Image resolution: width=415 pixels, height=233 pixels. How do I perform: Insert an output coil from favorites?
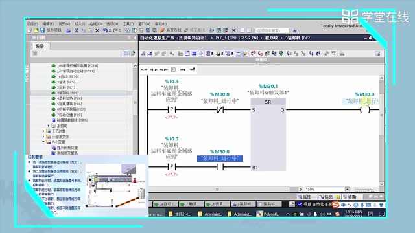pos(163,69)
